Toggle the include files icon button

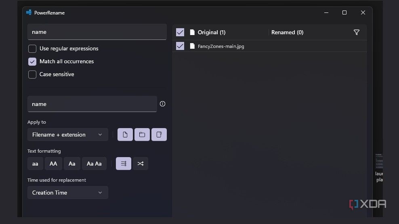click(125, 135)
